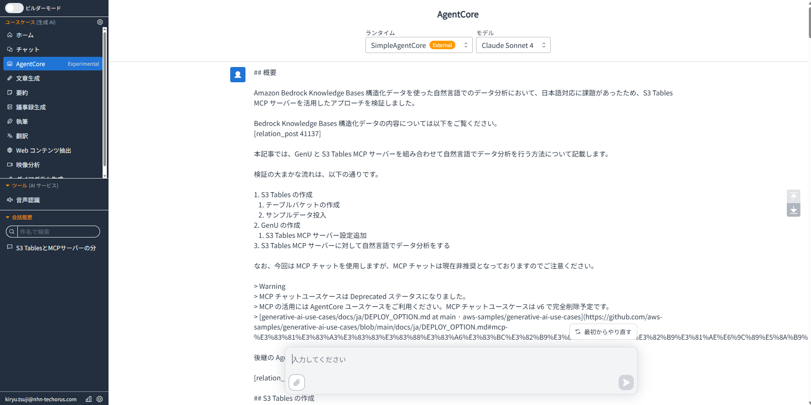Open use case settings via the gear icon

[x=100, y=22]
